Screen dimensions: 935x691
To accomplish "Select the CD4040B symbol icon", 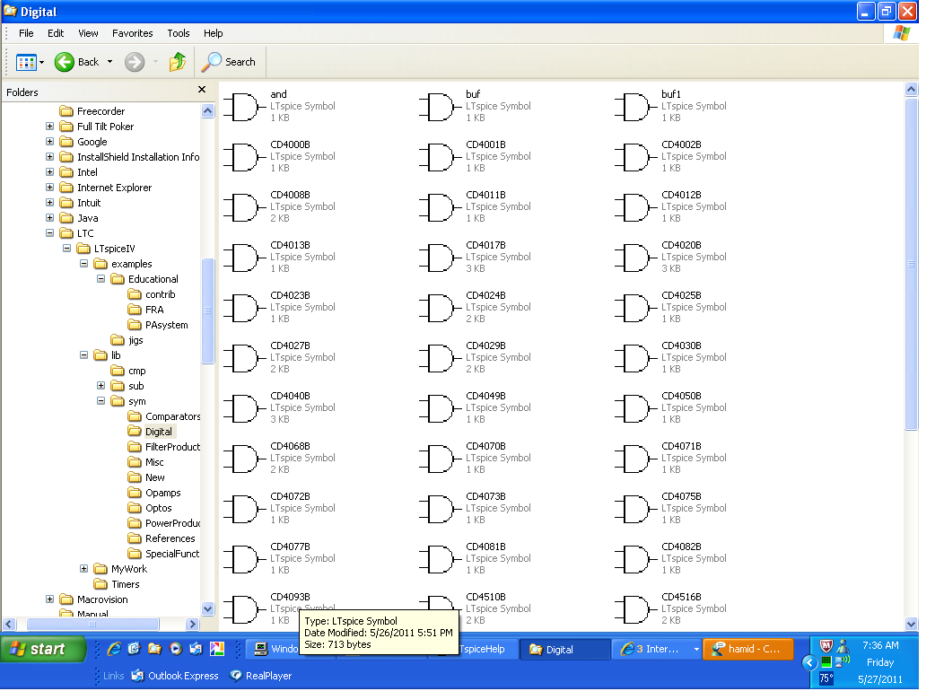I will point(244,408).
